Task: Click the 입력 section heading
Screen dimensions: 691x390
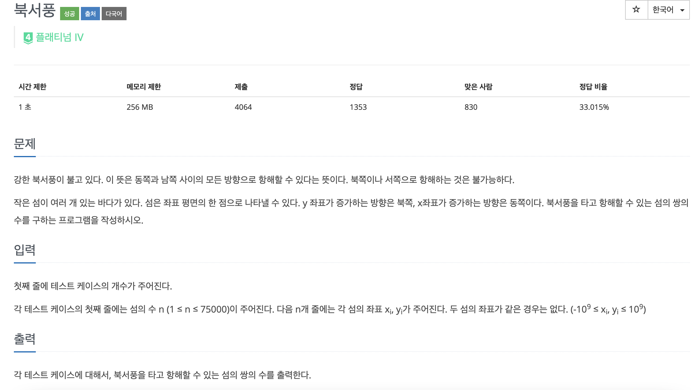Action: (x=25, y=250)
